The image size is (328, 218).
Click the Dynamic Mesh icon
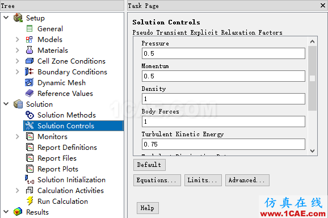click(30, 83)
